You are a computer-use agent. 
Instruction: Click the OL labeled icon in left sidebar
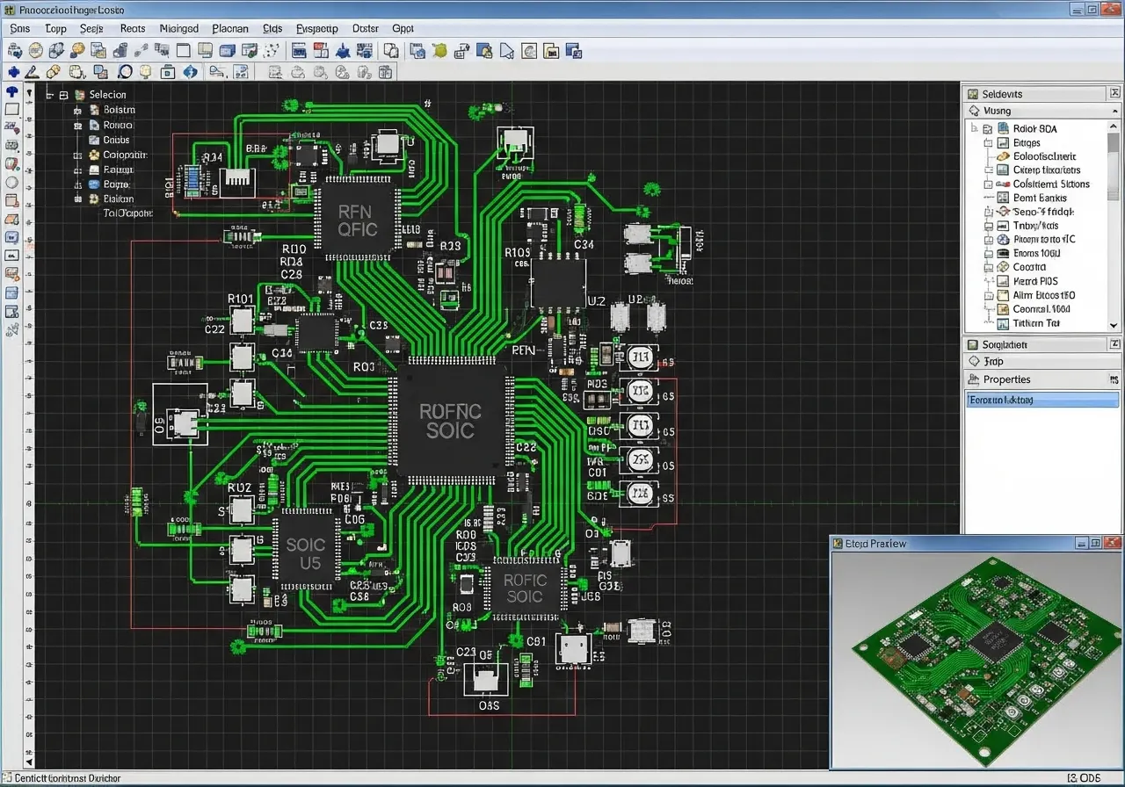pos(12,256)
